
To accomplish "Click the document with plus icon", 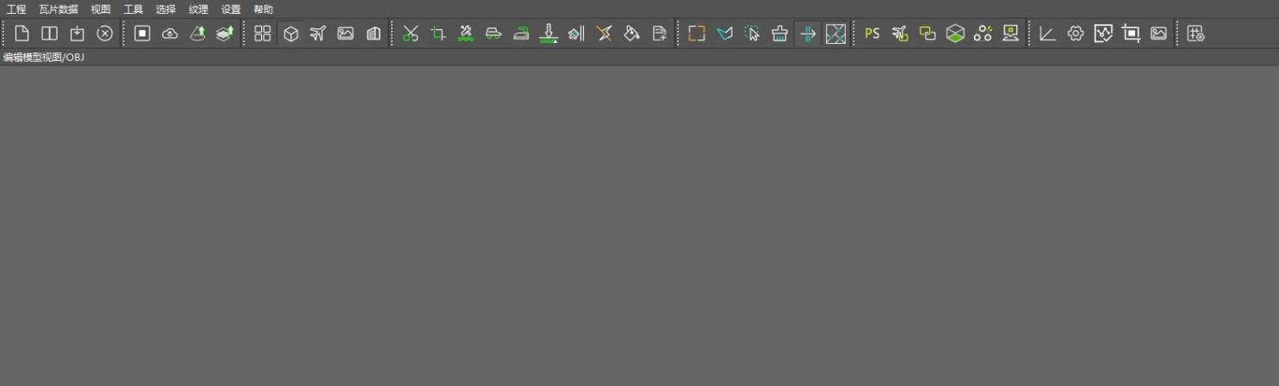I will [x=659, y=34].
